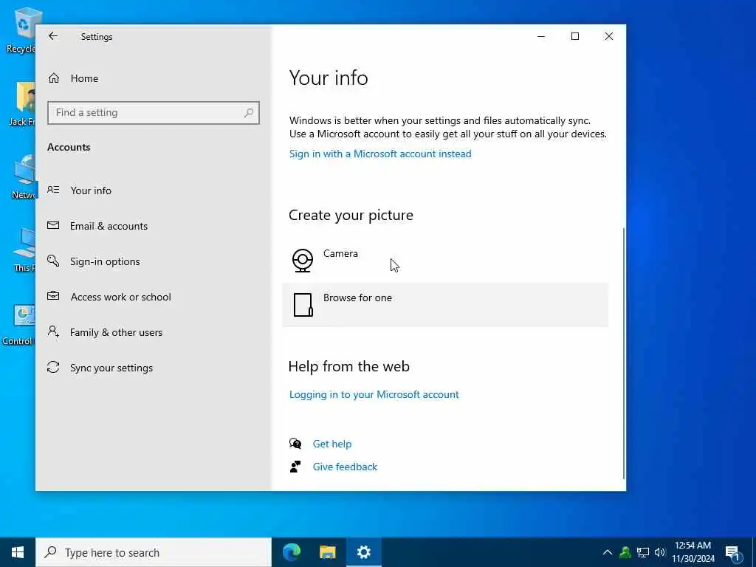Click the Find a setting search box
Viewport: 756px width, 567px height.
(154, 113)
